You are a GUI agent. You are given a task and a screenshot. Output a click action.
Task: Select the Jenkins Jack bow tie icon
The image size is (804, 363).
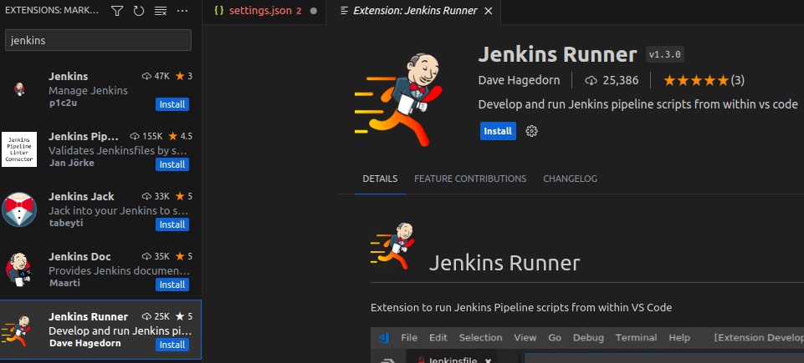click(18, 209)
